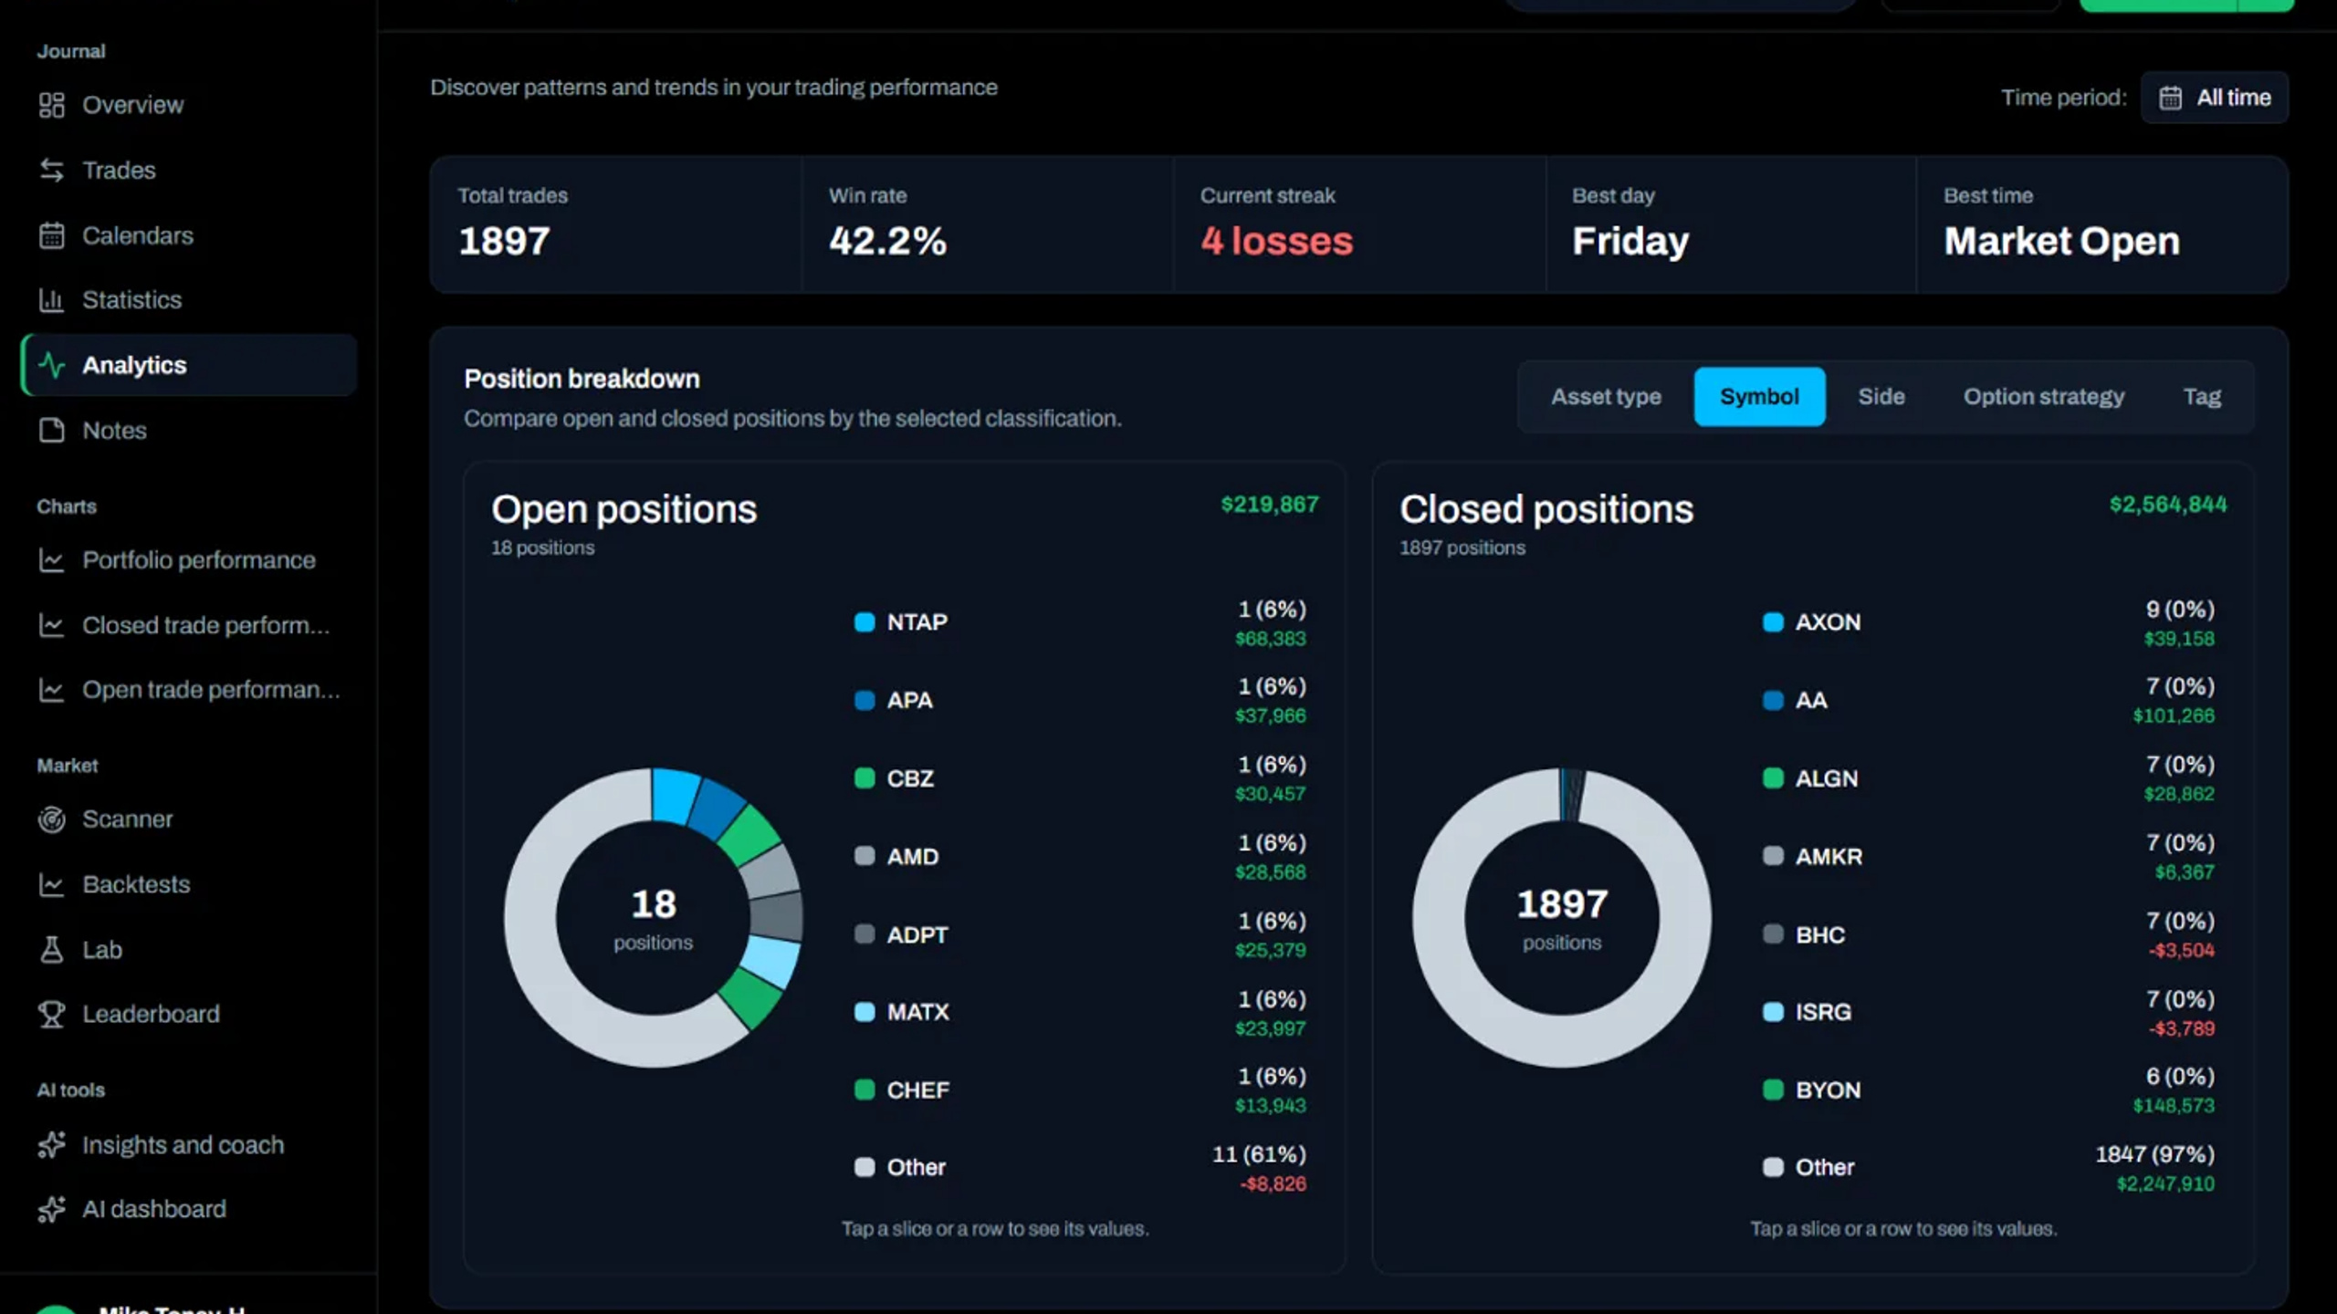Click the NTAP blue legend swatch

864,622
